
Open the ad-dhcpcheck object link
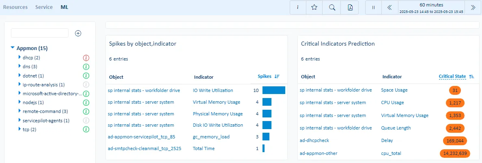pos(314,140)
